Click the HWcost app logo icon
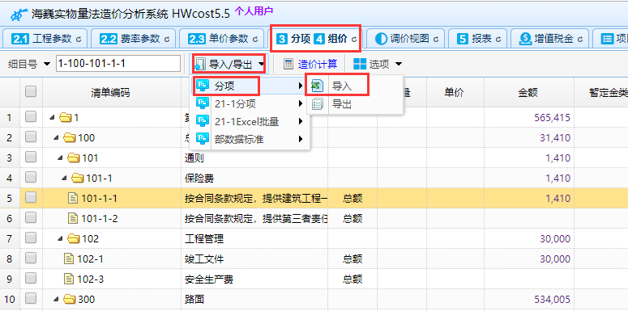The height and width of the screenshot is (311, 628). 19,15
